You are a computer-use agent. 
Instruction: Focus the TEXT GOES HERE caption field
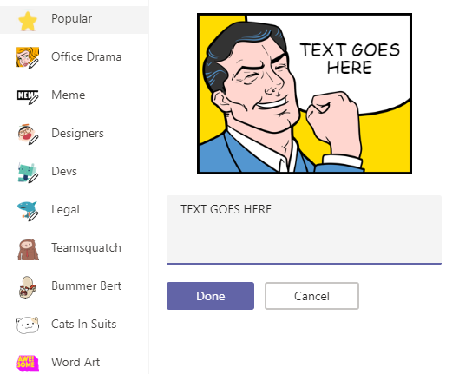pos(304,229)
